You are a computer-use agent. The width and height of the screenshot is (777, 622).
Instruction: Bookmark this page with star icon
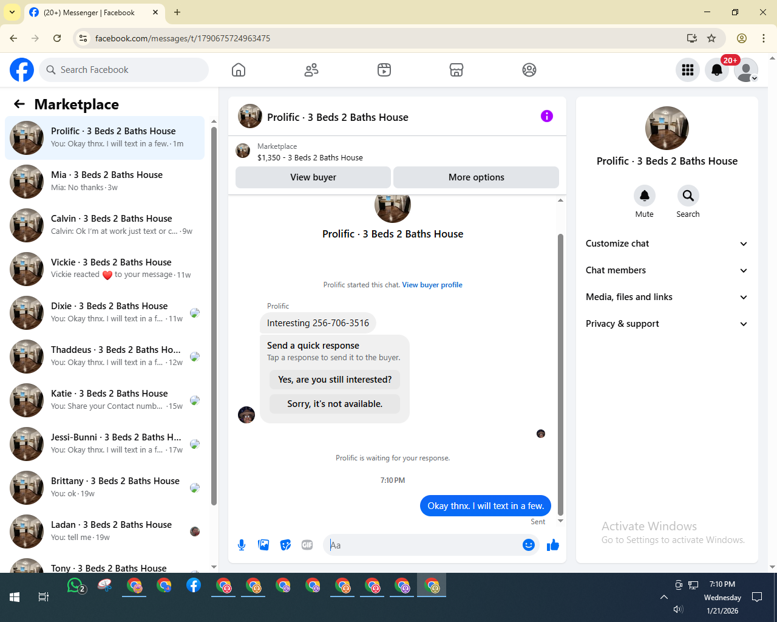pos(711,38)
